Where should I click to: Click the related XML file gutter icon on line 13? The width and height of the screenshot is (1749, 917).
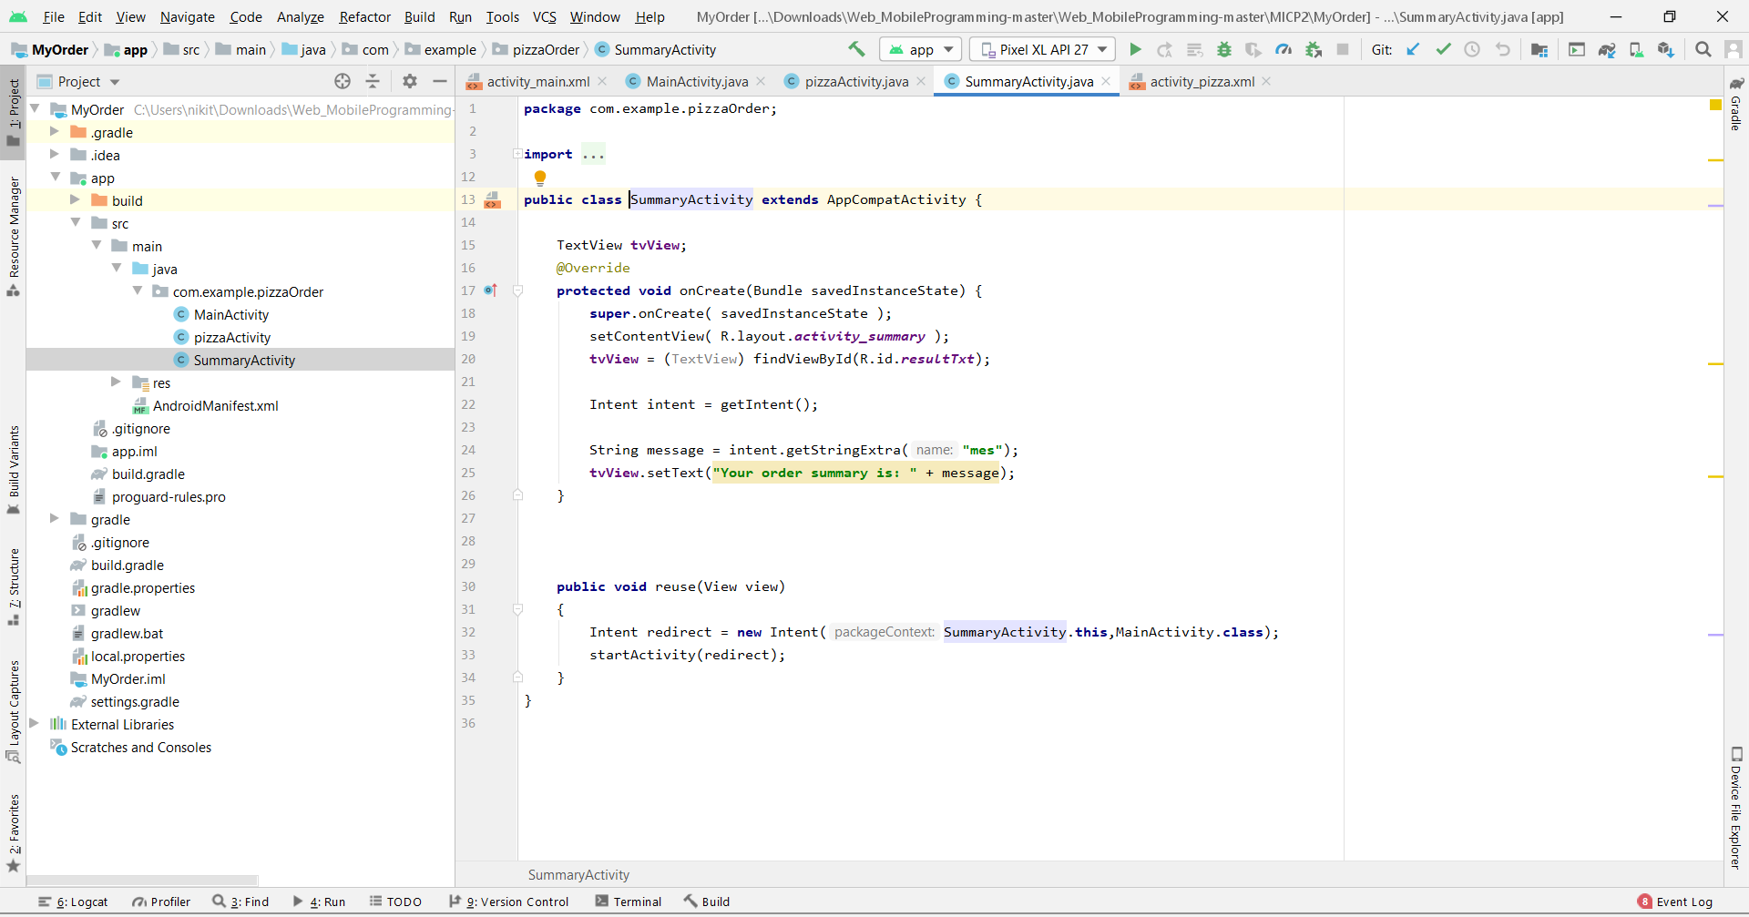pos(492,199)
